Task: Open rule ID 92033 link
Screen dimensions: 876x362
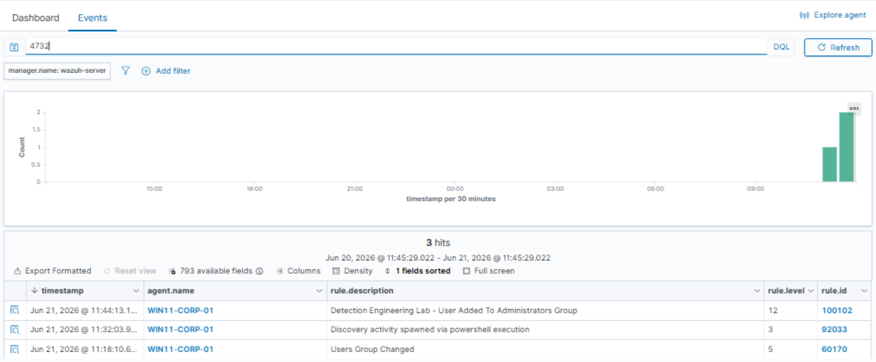Action: pos(834,330)
